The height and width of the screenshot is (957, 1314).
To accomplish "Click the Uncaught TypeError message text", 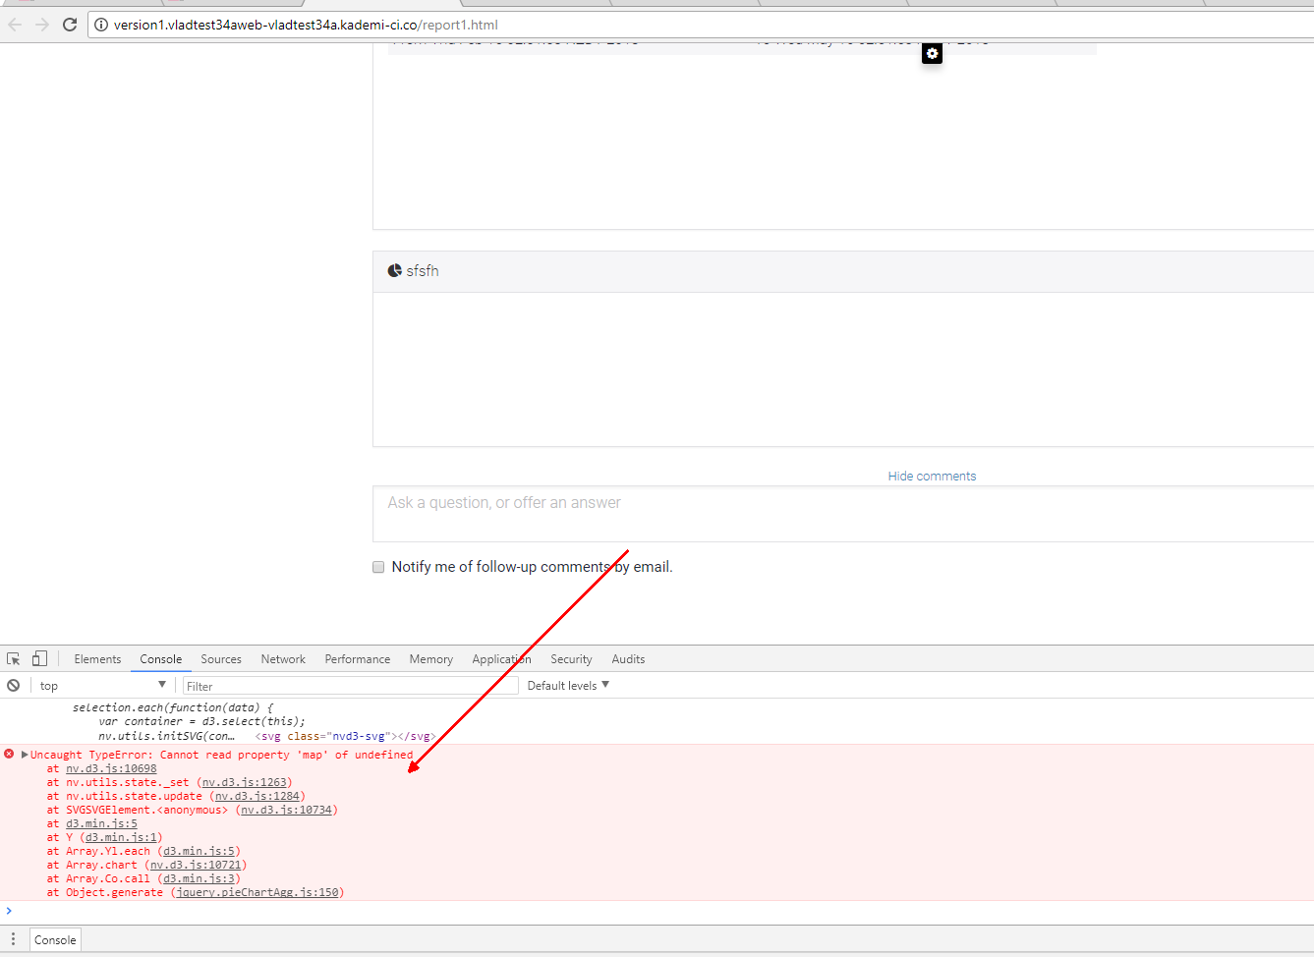I will point(222,755).
